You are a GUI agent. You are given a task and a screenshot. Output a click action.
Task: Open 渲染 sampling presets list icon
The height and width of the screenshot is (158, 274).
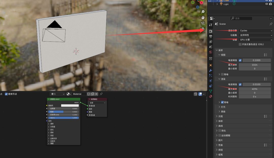(x=265, y=79)
